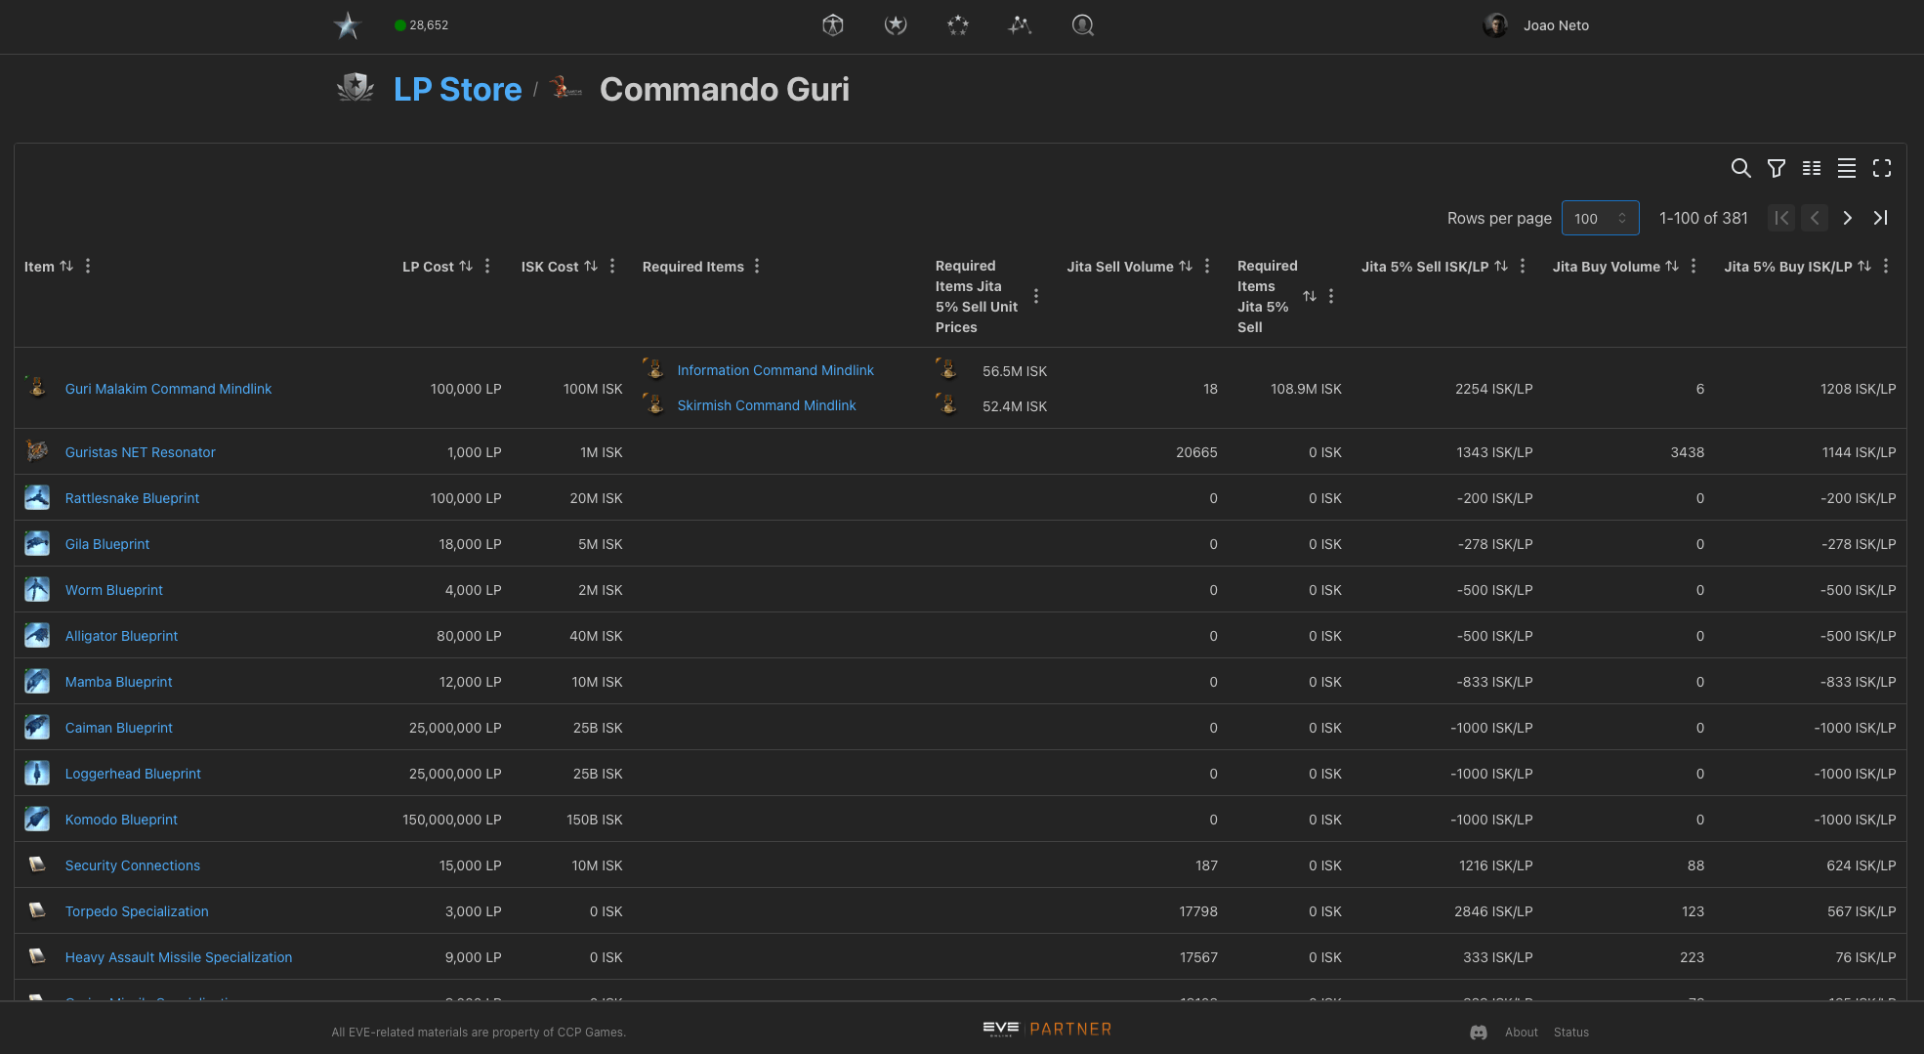Click the Guristas NET Resonator item icon
The image size is (1924, 1054).
(37, 451)
